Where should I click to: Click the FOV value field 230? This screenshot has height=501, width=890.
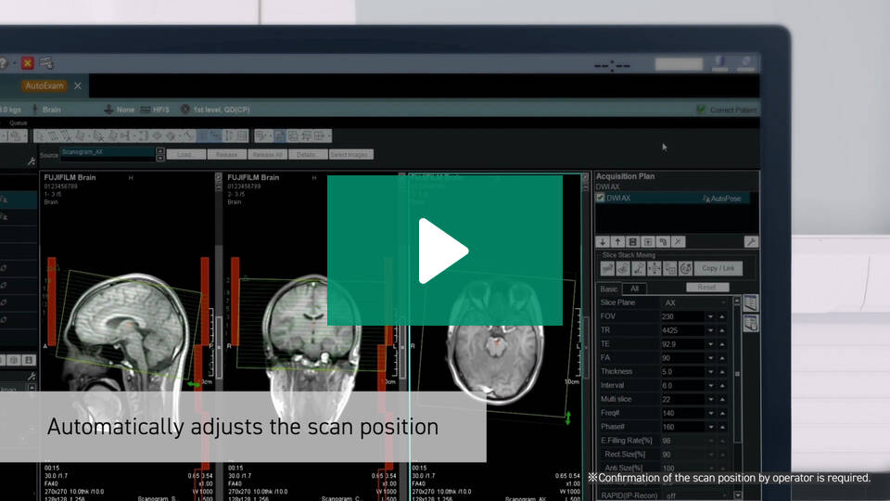[682, 317]
